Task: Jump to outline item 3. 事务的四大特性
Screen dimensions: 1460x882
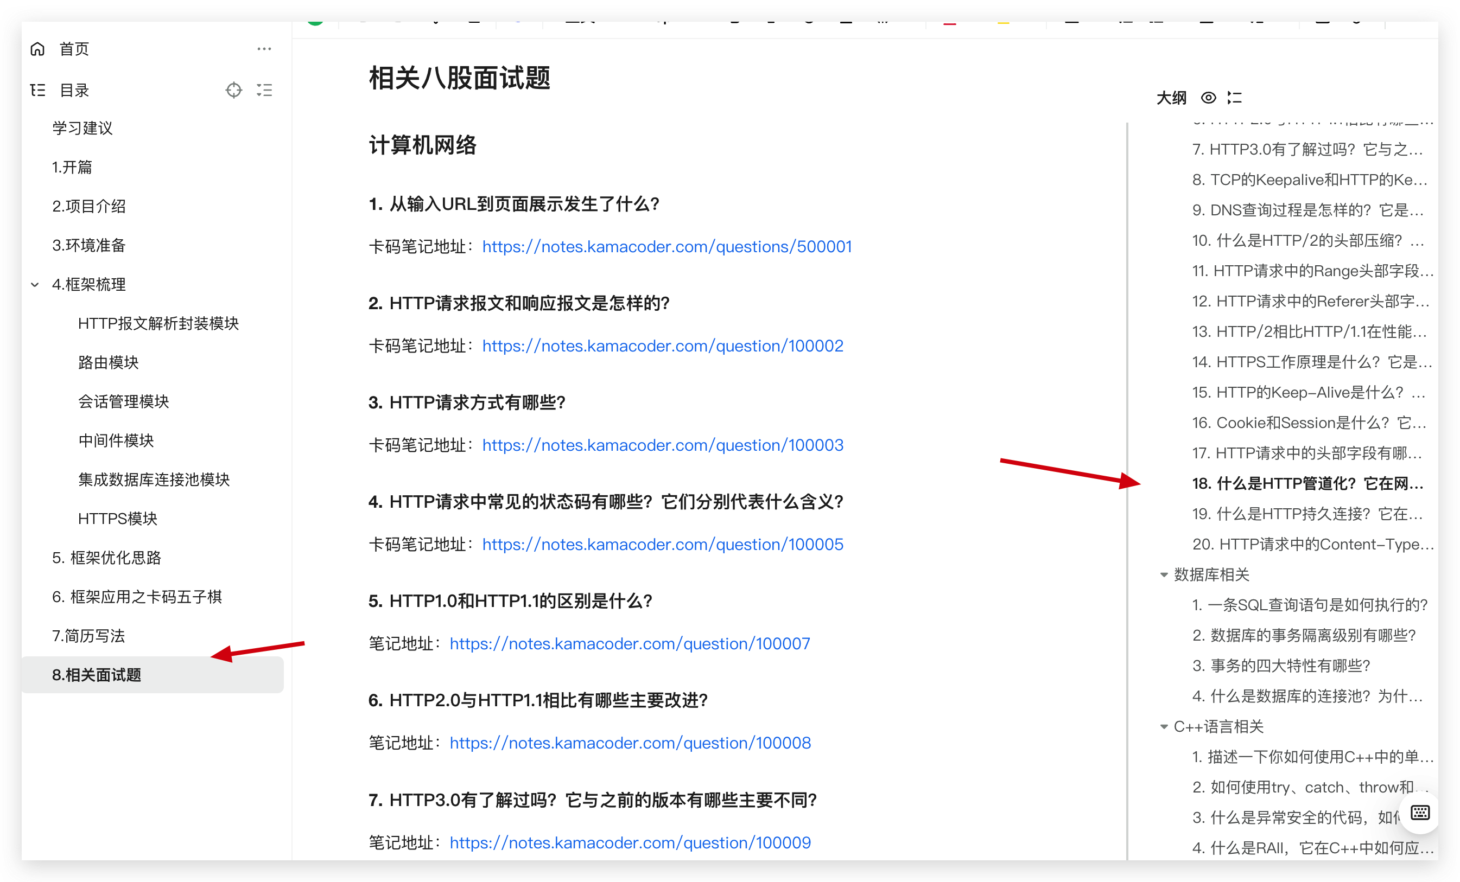Action: click(1281, 666)
